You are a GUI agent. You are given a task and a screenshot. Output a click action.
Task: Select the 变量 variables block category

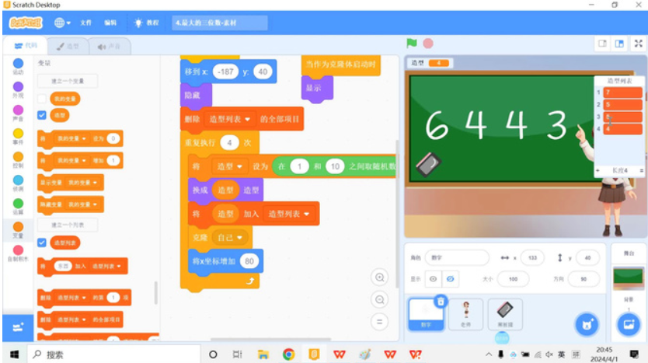tap(18, 230)
